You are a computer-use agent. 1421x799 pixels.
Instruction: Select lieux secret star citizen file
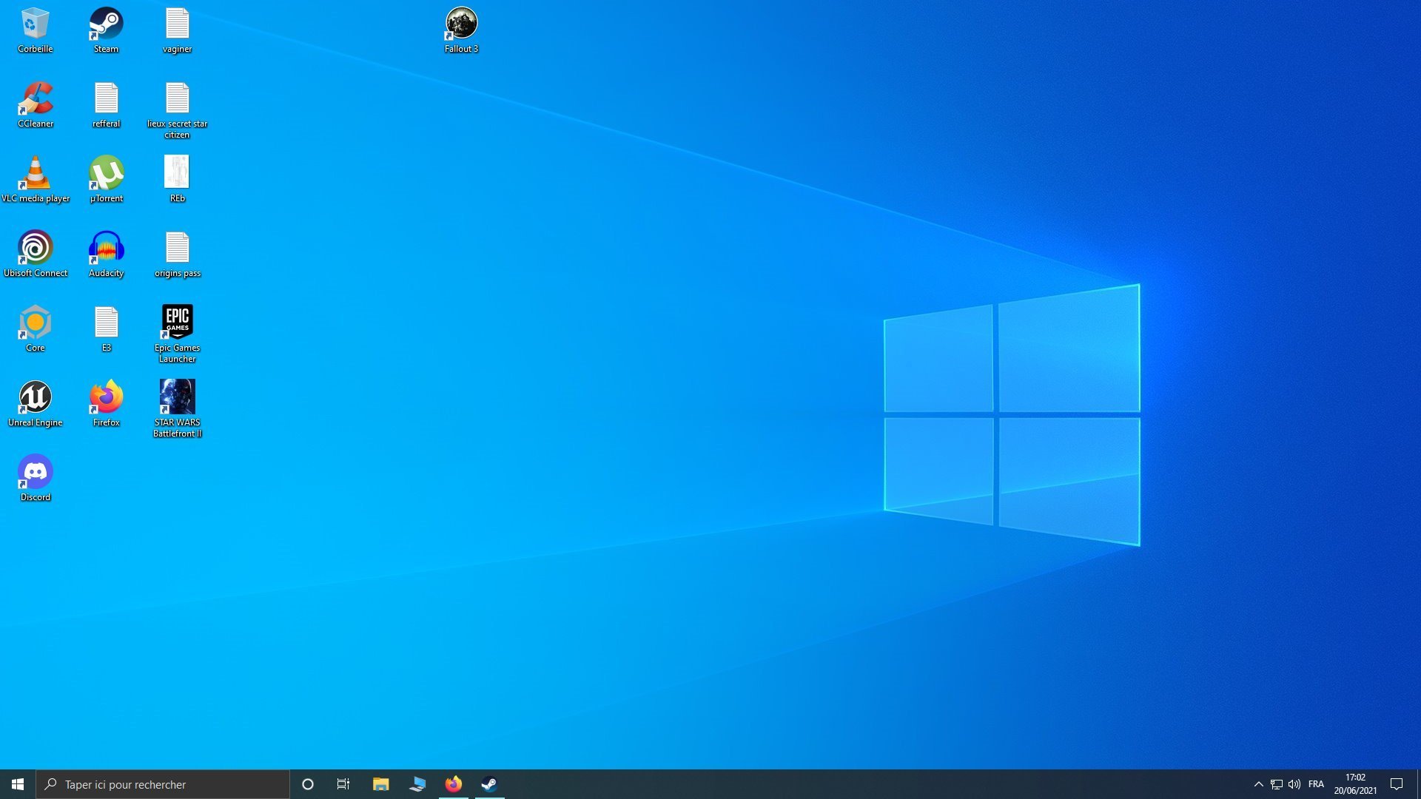(177, 110)
